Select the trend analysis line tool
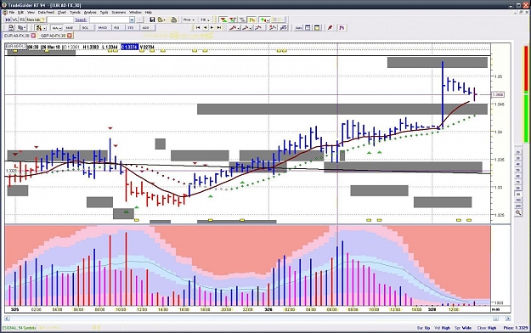531x333 pixels. click(x=273, y=28)
